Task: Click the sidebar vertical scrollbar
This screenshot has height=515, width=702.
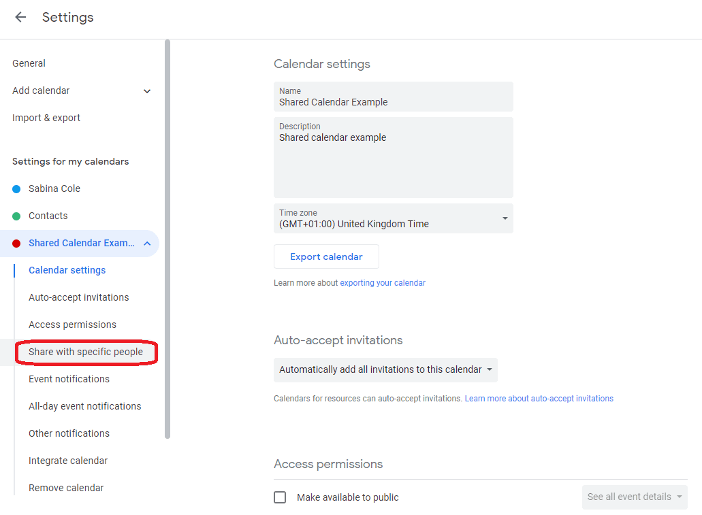Action: (167, 238)
